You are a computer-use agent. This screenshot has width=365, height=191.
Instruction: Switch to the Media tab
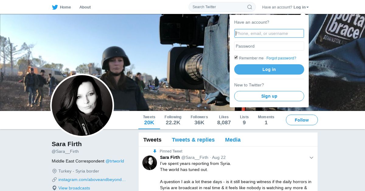point(233,140)
